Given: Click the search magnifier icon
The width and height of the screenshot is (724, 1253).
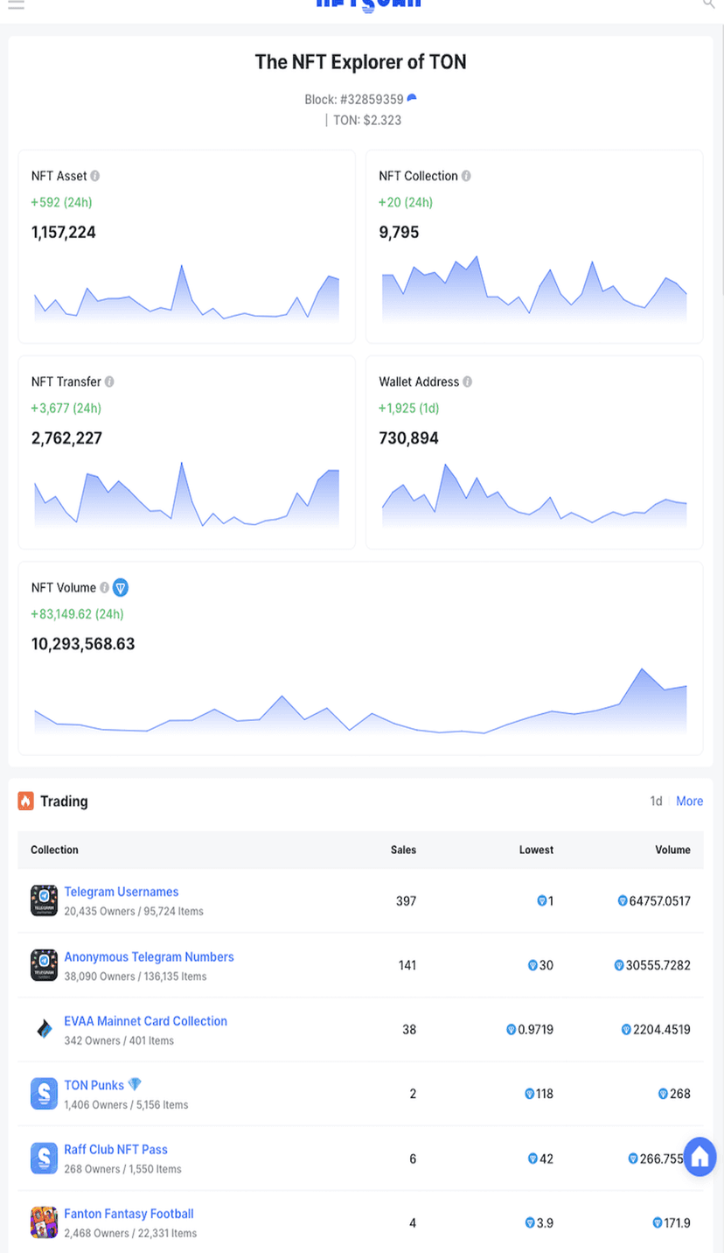Looking at the screenshot, I should [x=709, y=4].
